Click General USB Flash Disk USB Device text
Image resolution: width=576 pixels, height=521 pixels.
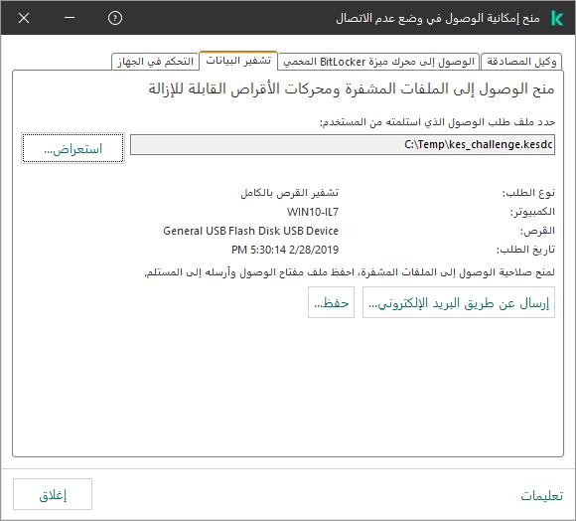tap(250, 231)
